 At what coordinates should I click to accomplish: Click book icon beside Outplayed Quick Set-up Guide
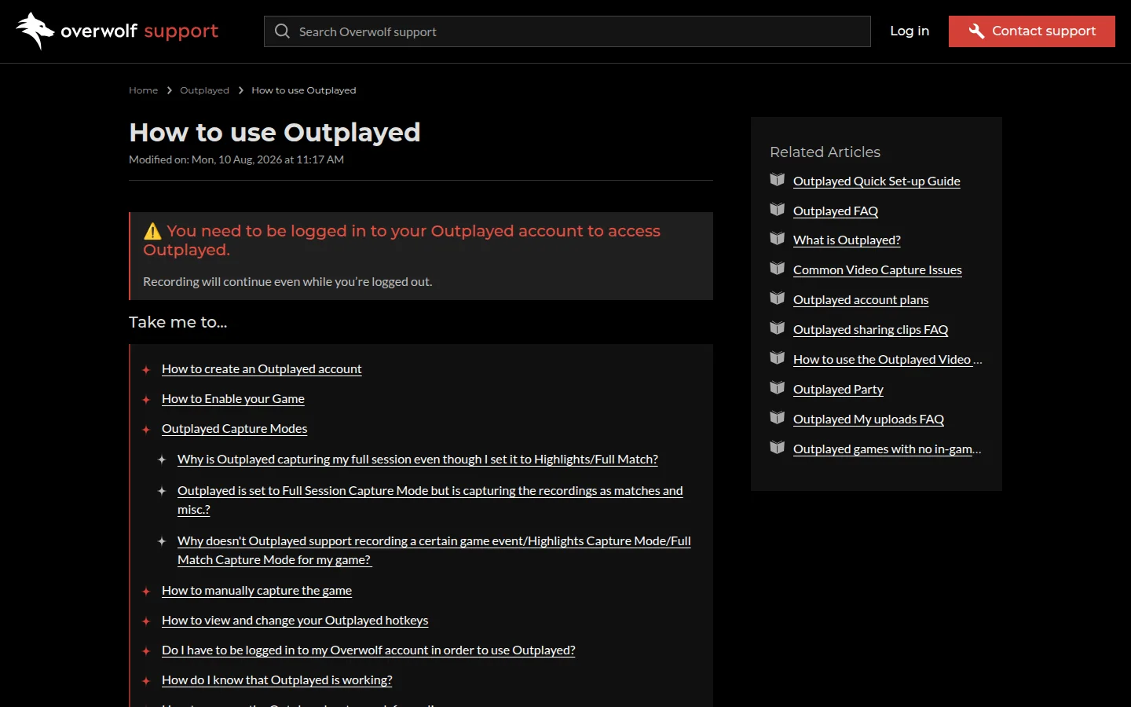pyautogui.click(x=778, y=180)
